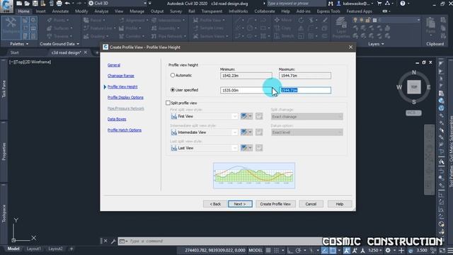The image size is (453, 255).
Task: Select the Automatic radio button
Action: [x=173, y=75]
